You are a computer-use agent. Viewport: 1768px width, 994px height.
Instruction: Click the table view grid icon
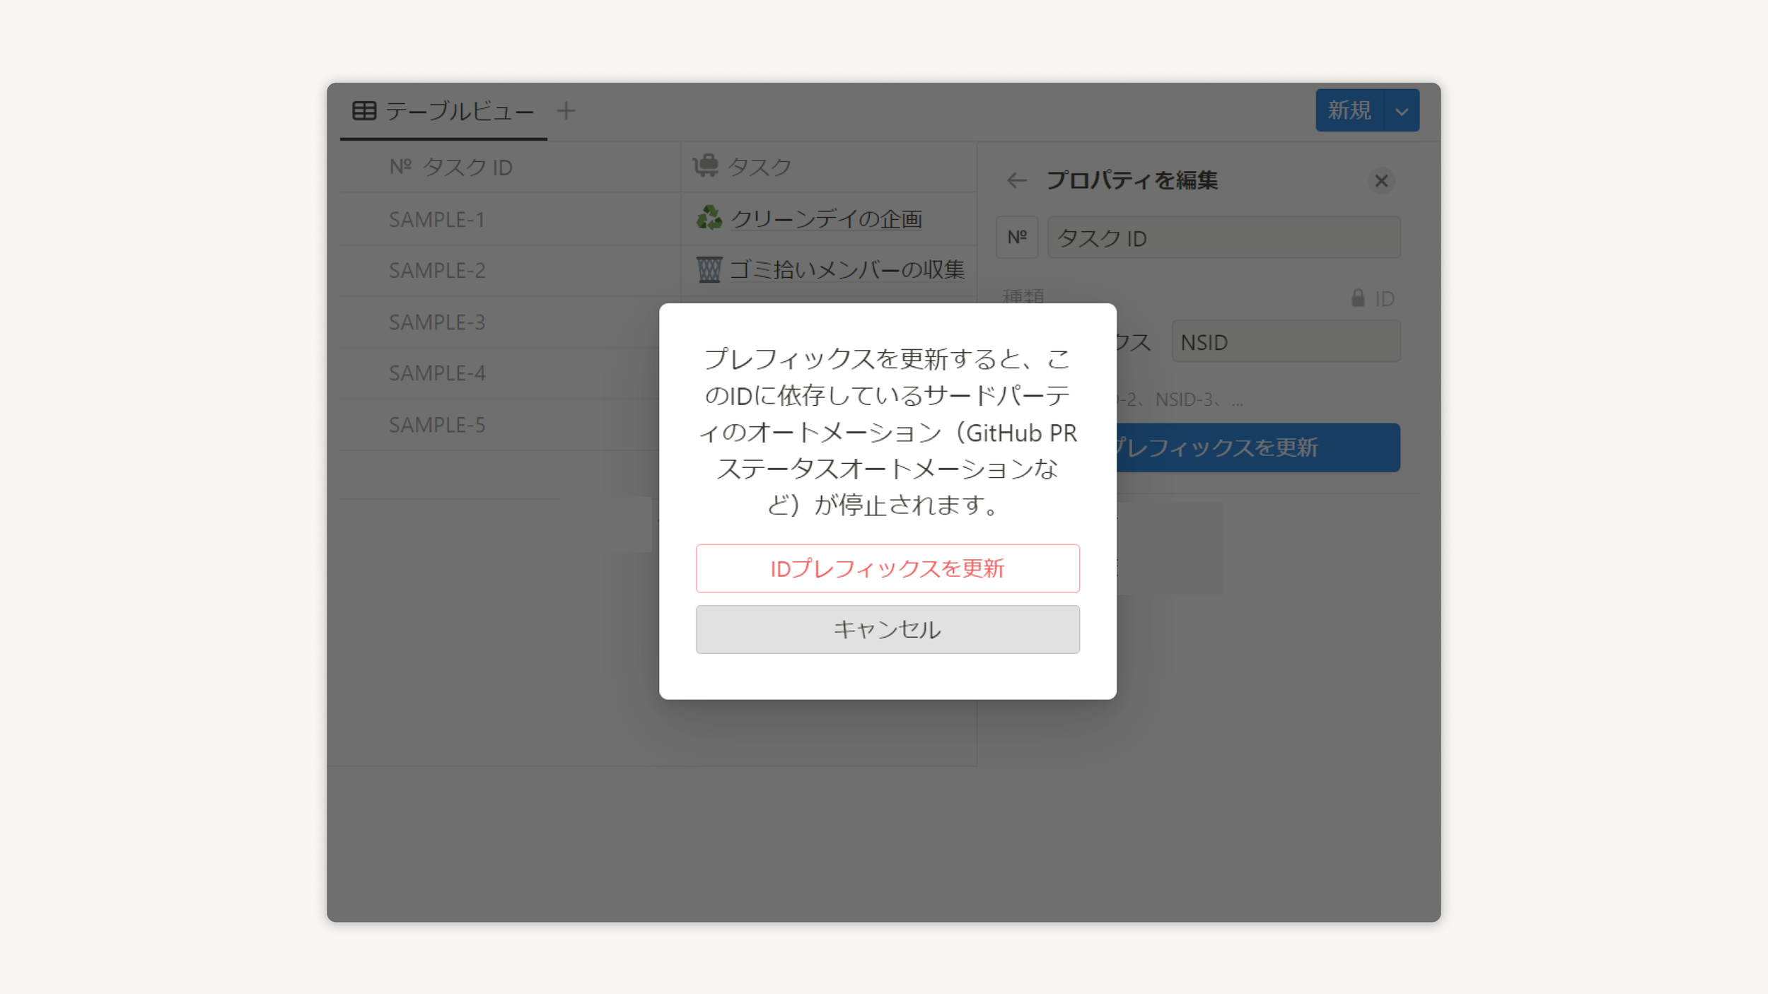tap(364, 111)
